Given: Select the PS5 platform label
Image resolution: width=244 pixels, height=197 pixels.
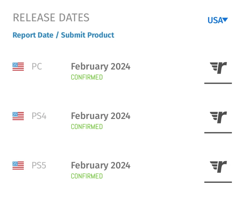Looking at the screenshot, I should click(x=39, y=166).
